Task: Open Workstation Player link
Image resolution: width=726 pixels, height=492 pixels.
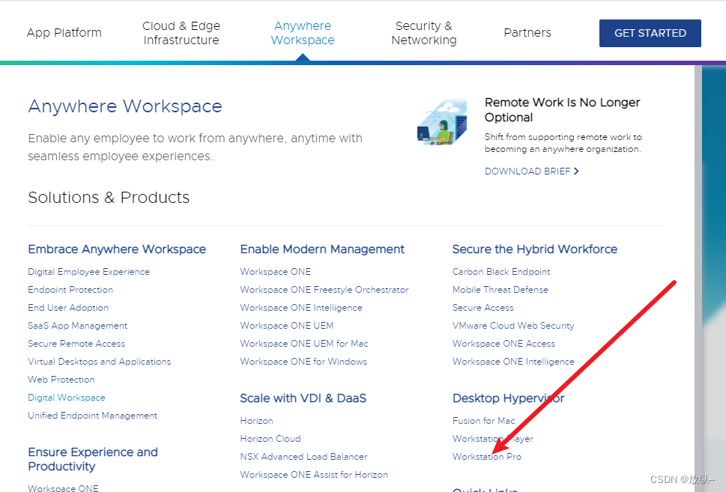Action: tap(493, 439)
